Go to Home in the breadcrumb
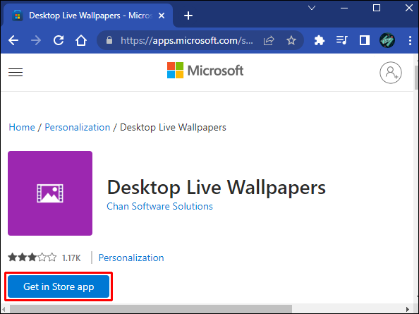419x314 pixels. coord(22,127)
